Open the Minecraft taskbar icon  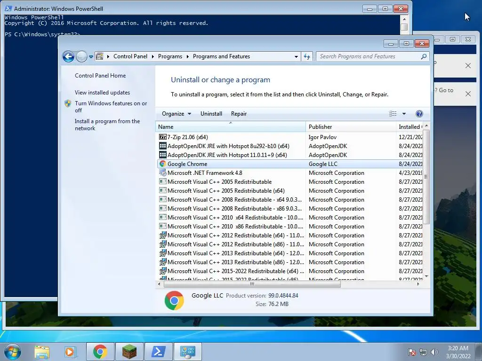(129, 352)
